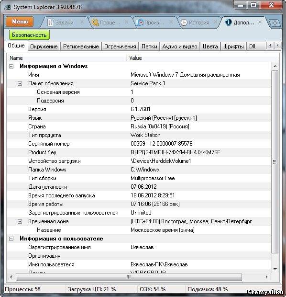This screenshot has height=297, width=286.
Task: Collapse the Информация о пользователе group
Action: tap(11, 239)
